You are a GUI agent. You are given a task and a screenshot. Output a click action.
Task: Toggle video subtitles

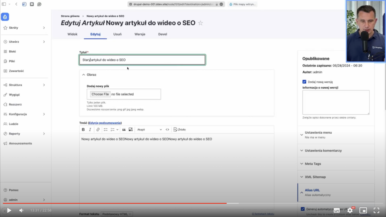[337, 210]
